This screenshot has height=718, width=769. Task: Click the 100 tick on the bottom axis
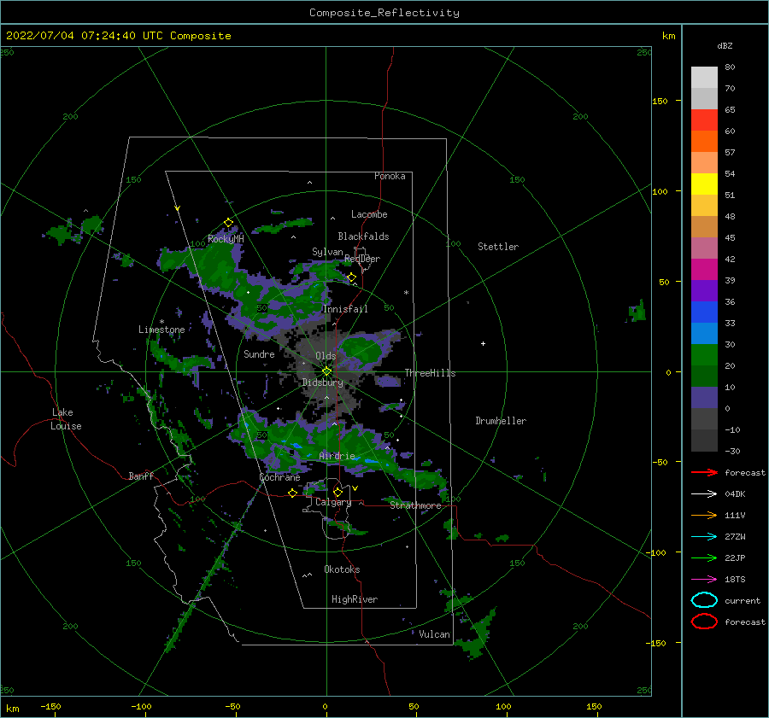[503, 706]
